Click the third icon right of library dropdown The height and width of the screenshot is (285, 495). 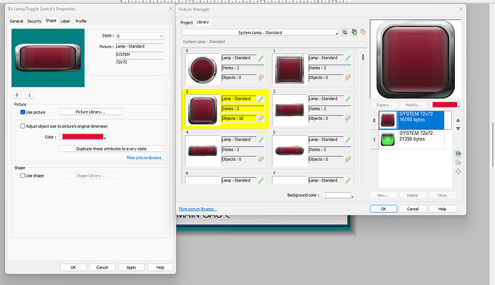tap(363, 32)
